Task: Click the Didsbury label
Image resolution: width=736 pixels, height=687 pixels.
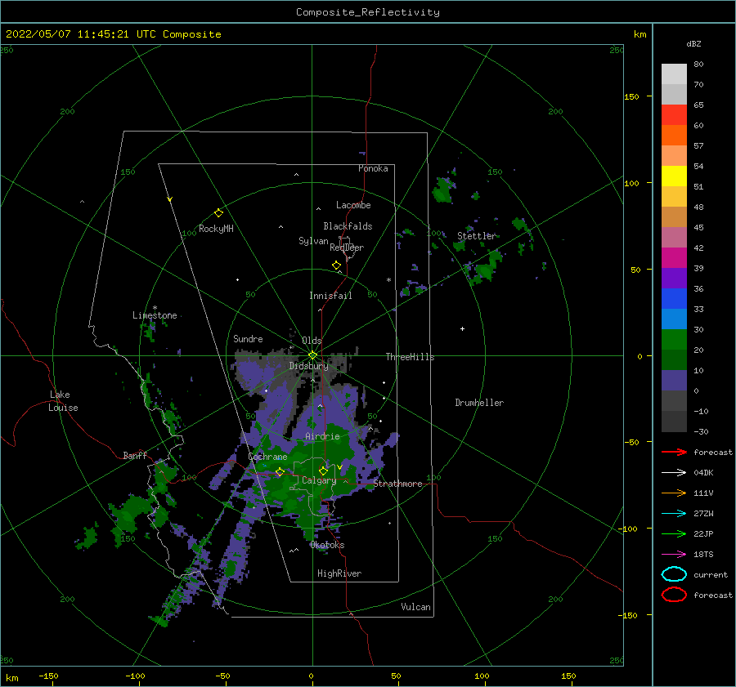Action: coord(308,366)
